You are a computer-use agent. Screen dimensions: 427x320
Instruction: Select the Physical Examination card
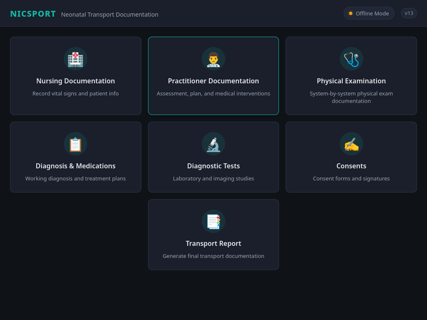[x=351, y=75]
